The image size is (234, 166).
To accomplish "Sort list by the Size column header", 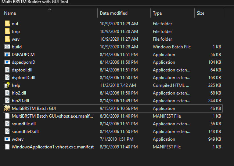I will (201, 13).
